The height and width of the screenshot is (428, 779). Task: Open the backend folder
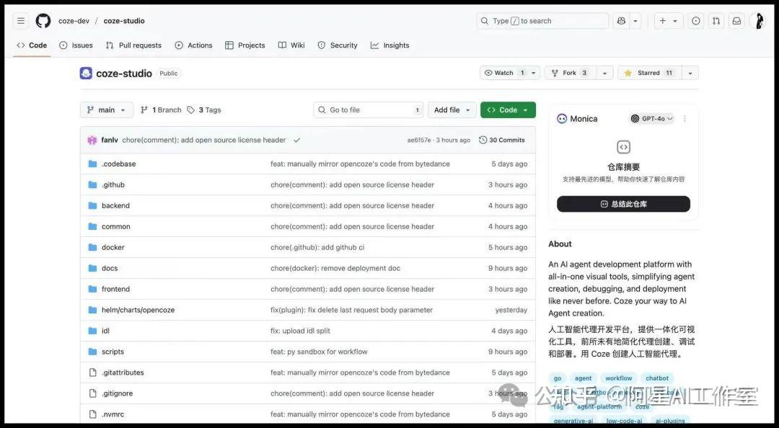point(115,205)
